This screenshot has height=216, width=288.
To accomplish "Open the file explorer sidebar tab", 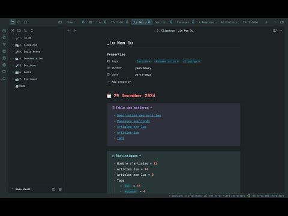I will pyautogui.click(x=13, y=22).
